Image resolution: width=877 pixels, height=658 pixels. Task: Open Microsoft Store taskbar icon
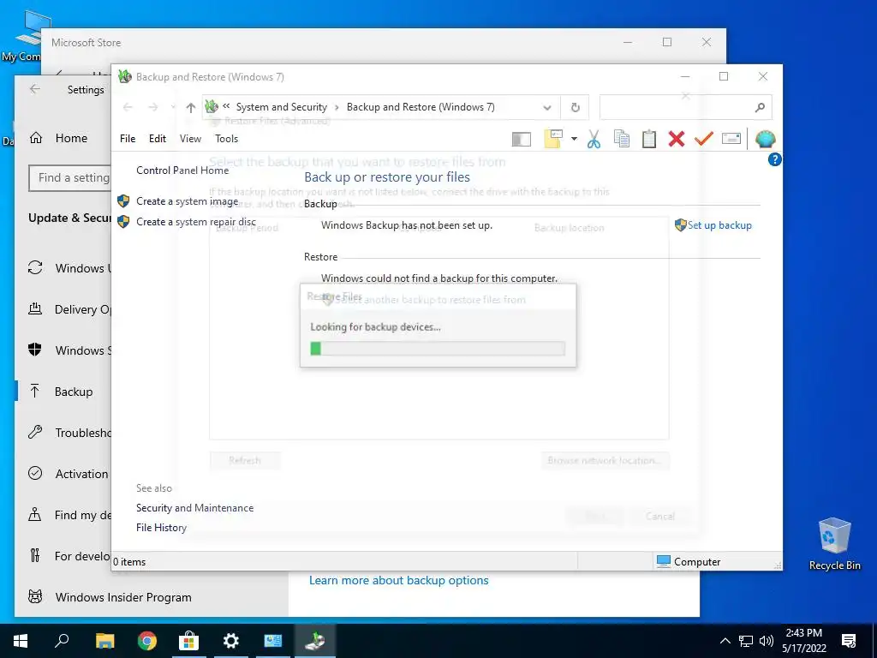point(189,641)
